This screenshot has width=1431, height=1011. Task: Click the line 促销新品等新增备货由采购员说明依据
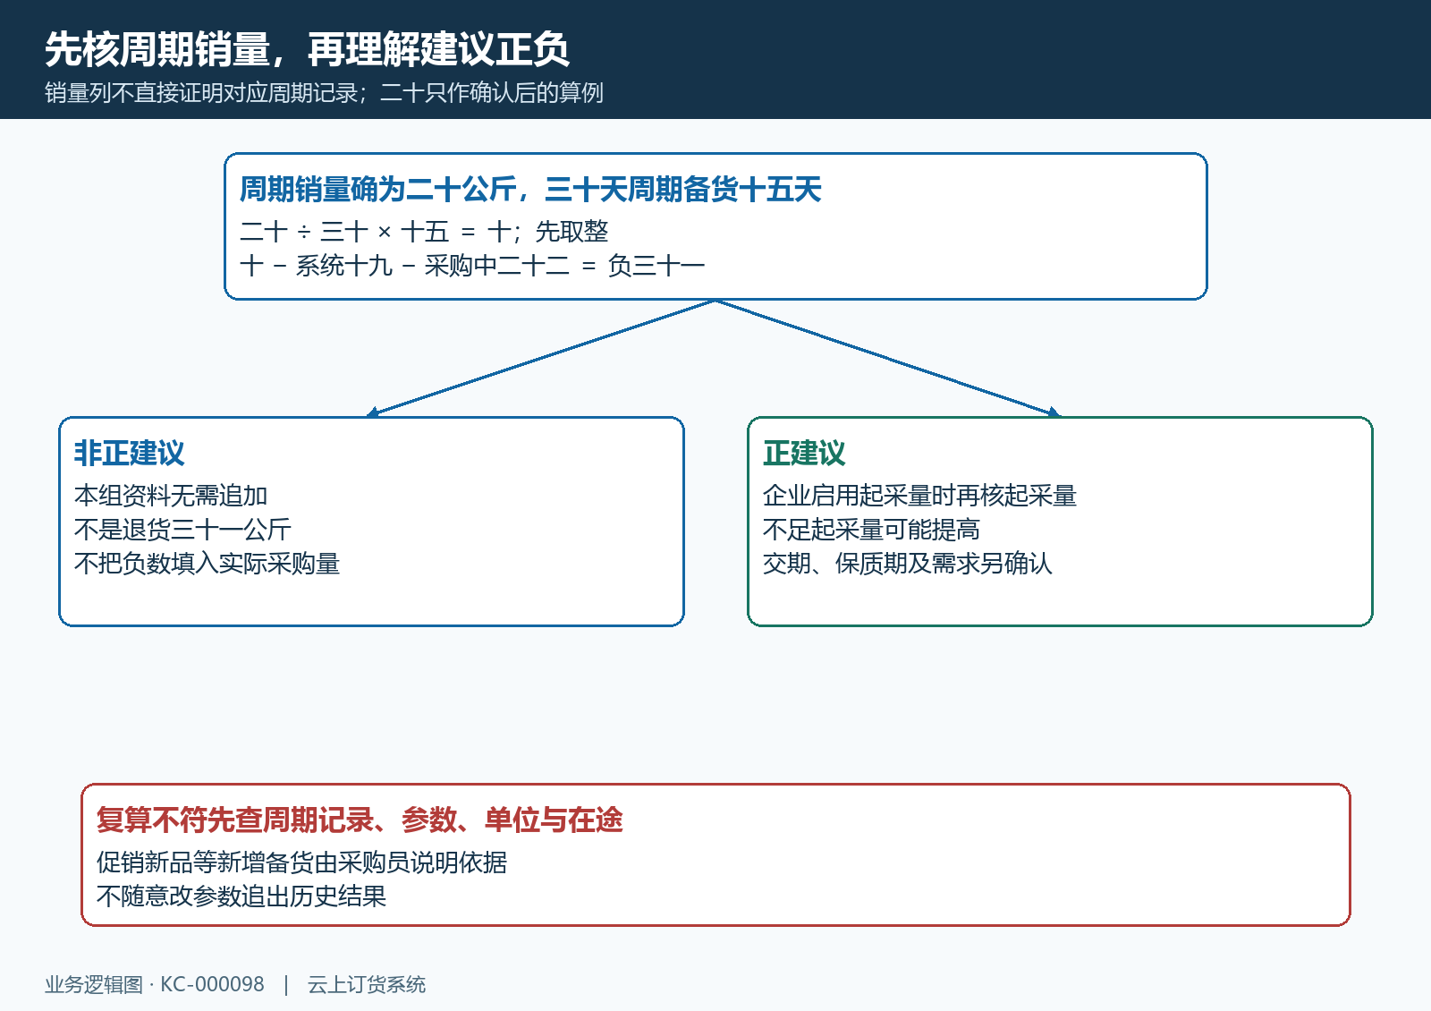pyautogui.click(x=301, y=862)
